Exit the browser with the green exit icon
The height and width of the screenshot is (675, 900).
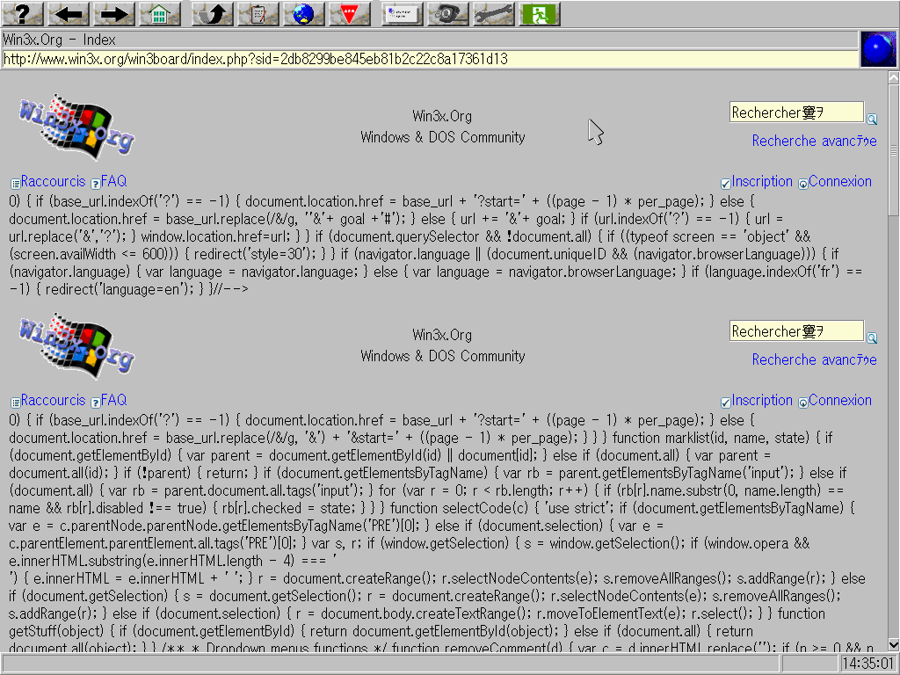click(539, 13)
